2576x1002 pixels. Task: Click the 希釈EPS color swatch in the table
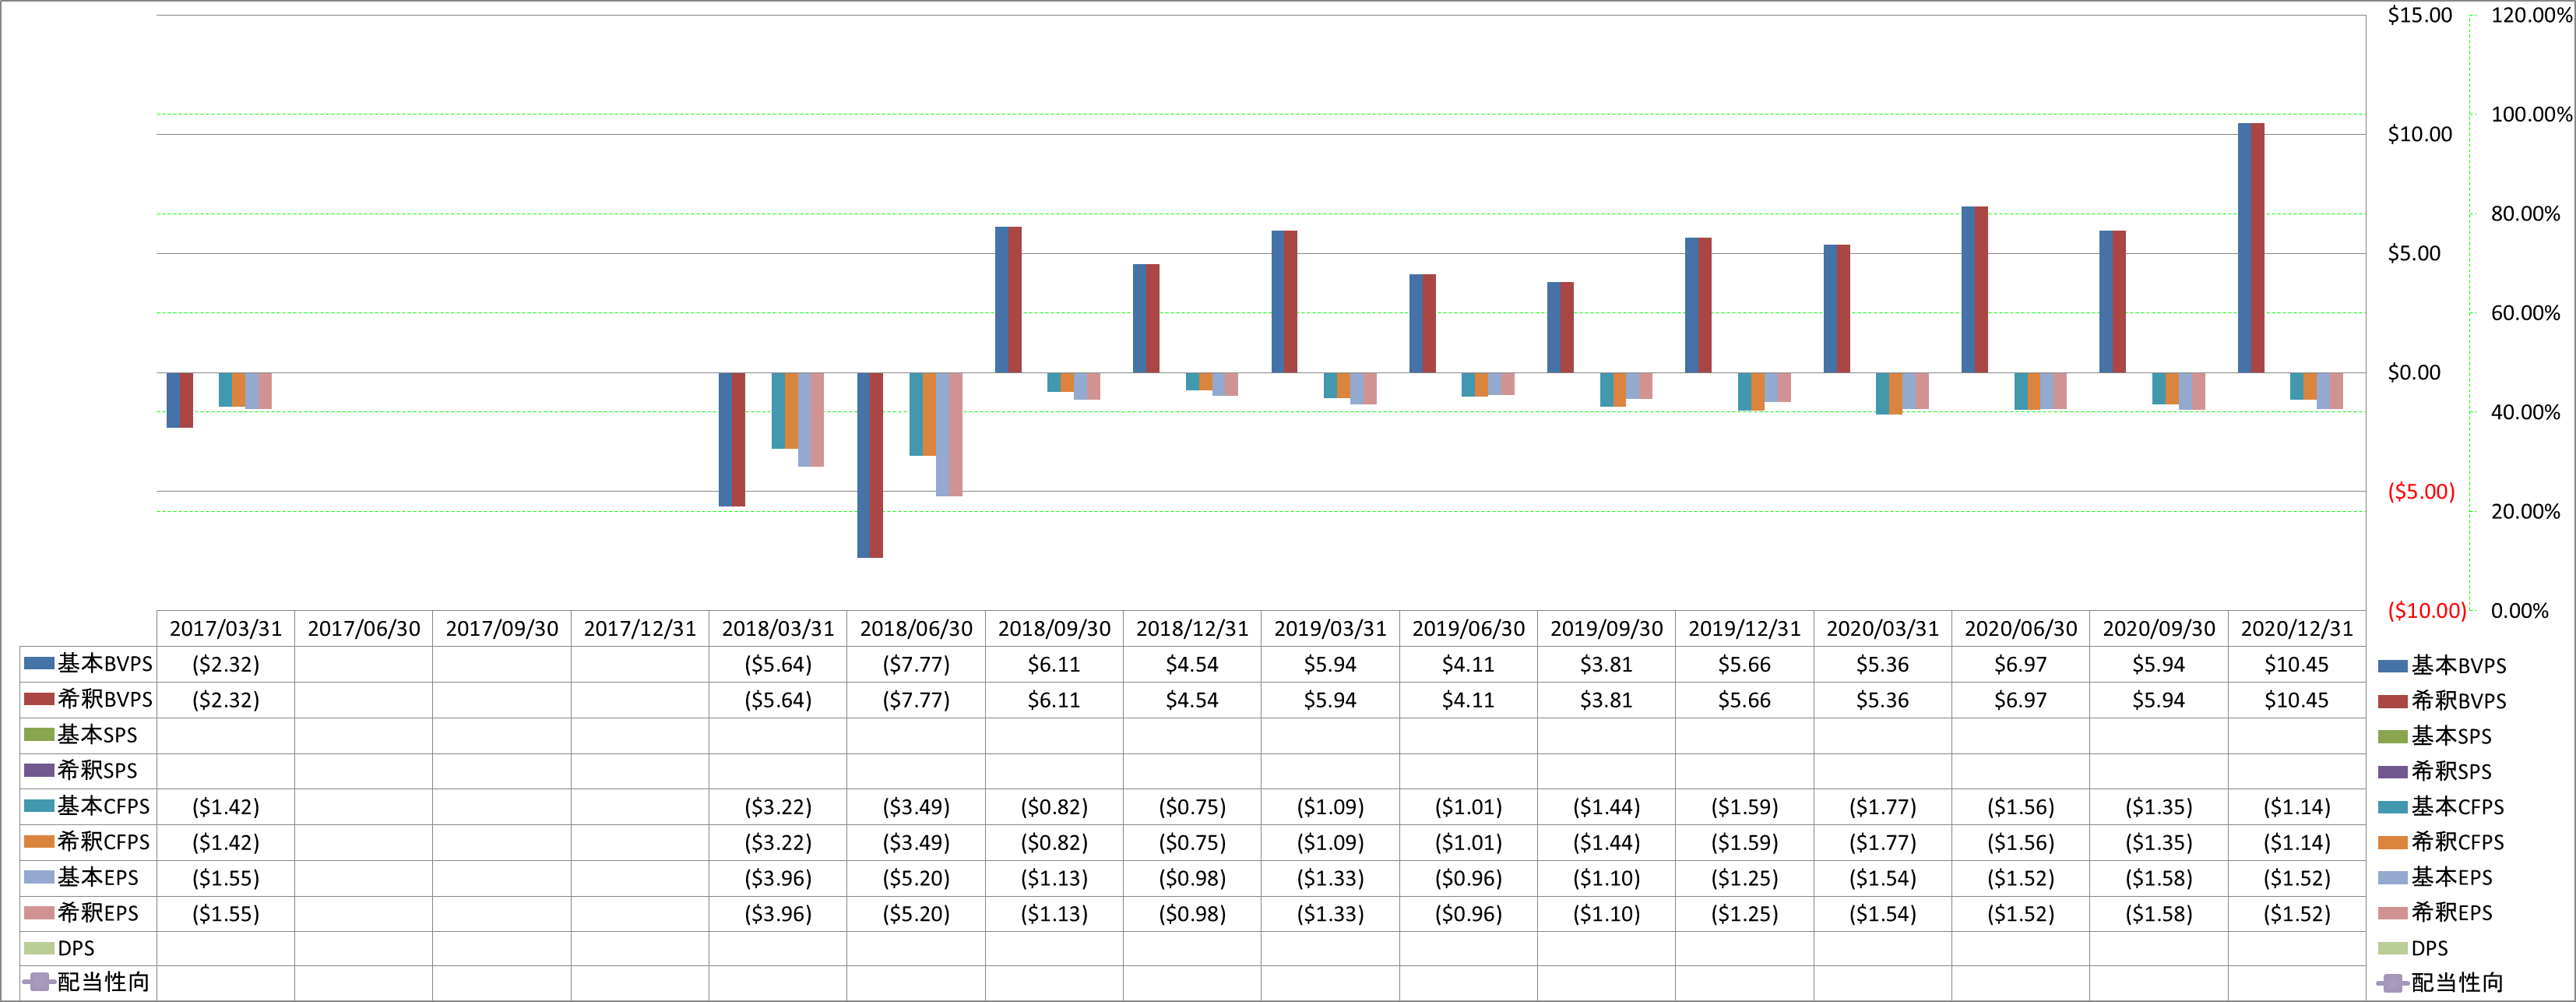(x=39, y=913)
